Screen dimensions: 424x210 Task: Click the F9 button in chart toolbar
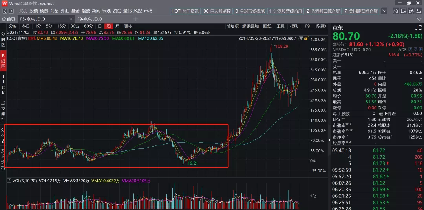pyautogui.click(x=307, y=26)
